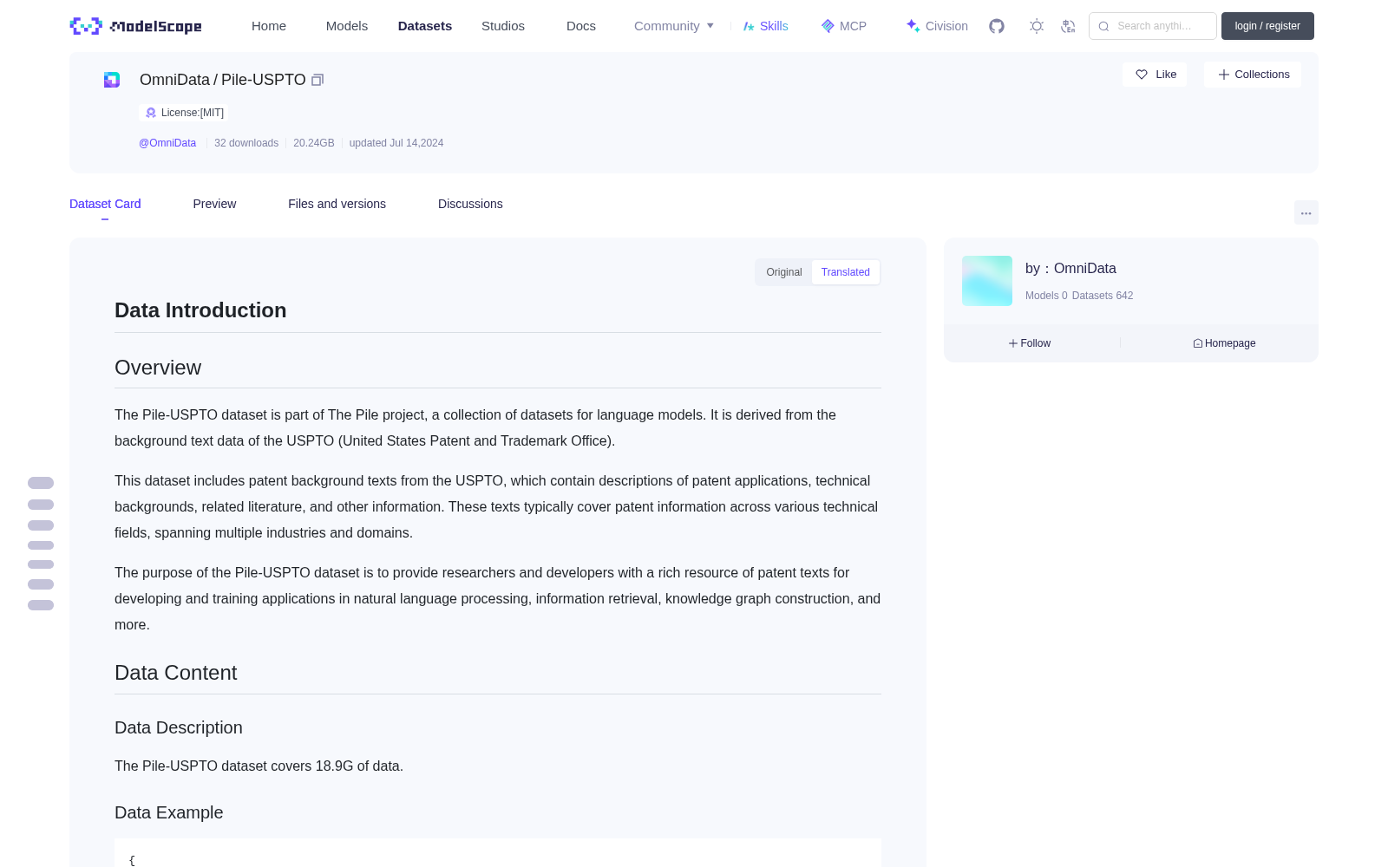Click the Like button
Viewport: 1388px width, 867px height.
click(x=1155, y=75)
